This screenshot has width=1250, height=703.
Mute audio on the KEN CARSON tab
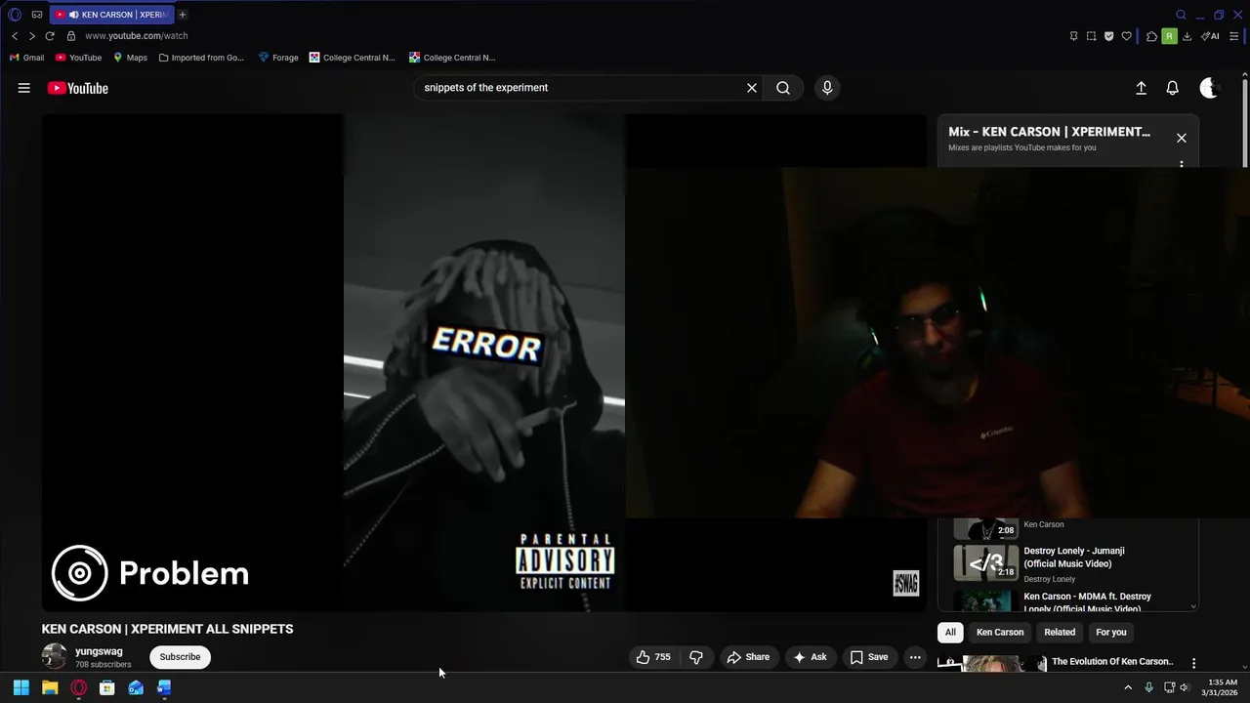point(73,15)
